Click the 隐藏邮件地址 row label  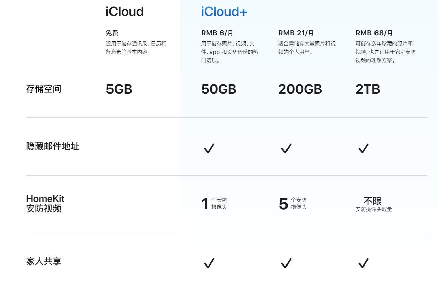pos(53,146)
